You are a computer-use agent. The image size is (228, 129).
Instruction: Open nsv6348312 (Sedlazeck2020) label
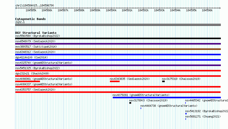[x=35, y=52]
